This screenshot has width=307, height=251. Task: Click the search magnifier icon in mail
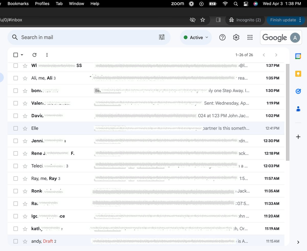pos(15,37)
